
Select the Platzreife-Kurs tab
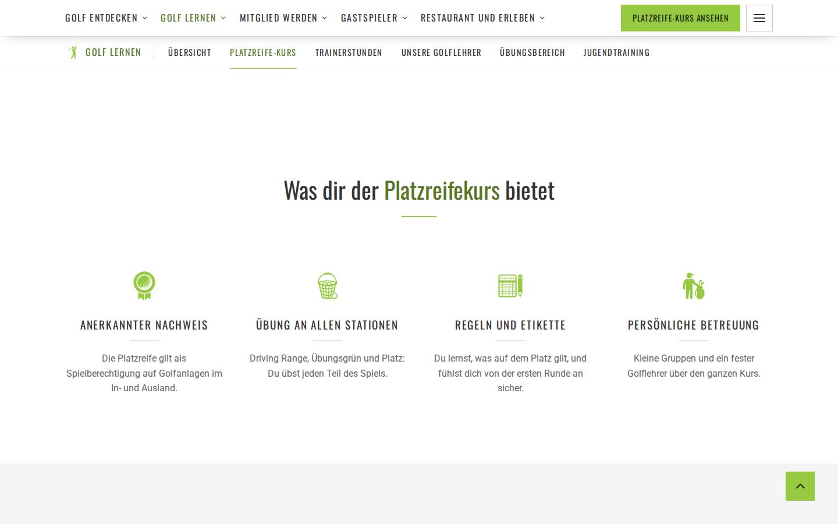[263, 52]
